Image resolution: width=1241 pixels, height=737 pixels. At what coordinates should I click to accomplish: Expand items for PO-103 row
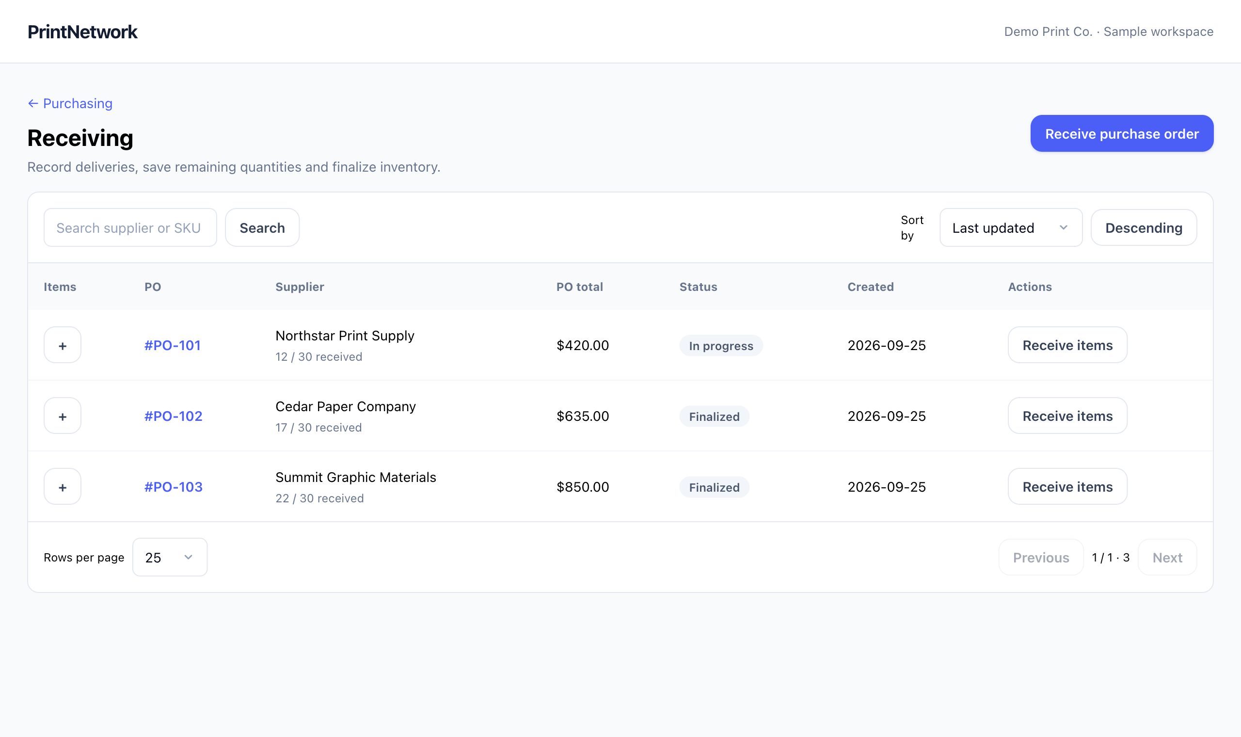click(x=63, y=487)
